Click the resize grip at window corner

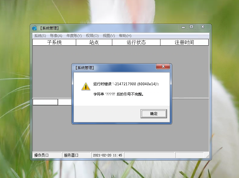(x=208, y=156)
